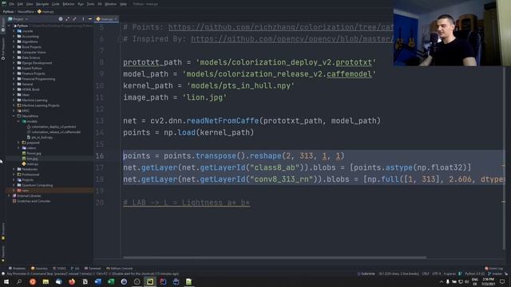This screenshot has height=287, width=511.
Task: Select colorization_release_v2.caffemodel file in tree
Action: coord(56,132)
